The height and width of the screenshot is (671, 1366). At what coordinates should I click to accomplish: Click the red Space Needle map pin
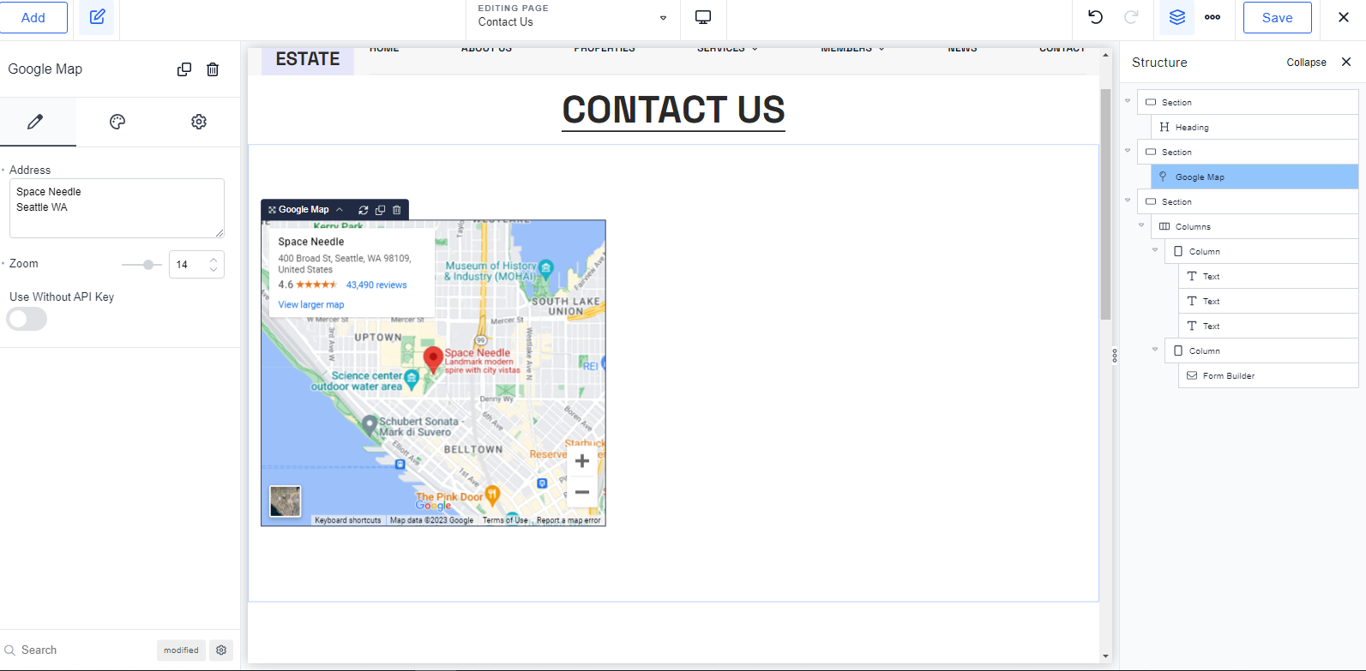[433, 360]
